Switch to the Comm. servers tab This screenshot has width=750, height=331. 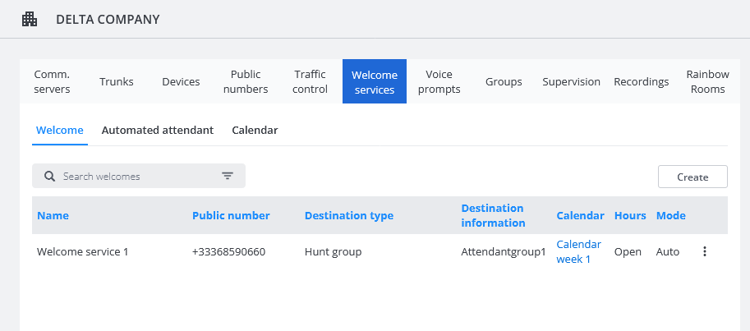[52, 81]
